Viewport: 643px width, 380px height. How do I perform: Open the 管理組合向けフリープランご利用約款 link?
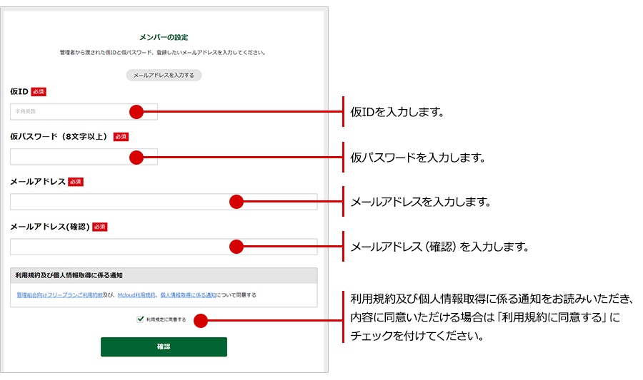[59, 294]
